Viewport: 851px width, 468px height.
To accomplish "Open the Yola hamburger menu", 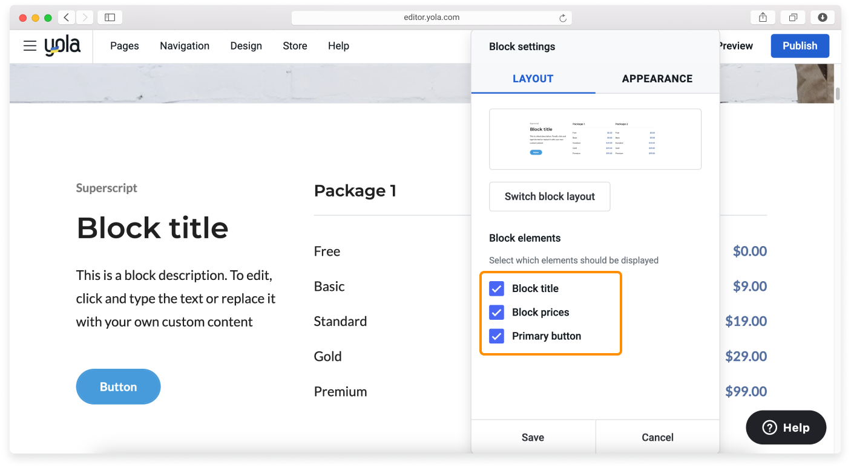I will coord(29,46).
